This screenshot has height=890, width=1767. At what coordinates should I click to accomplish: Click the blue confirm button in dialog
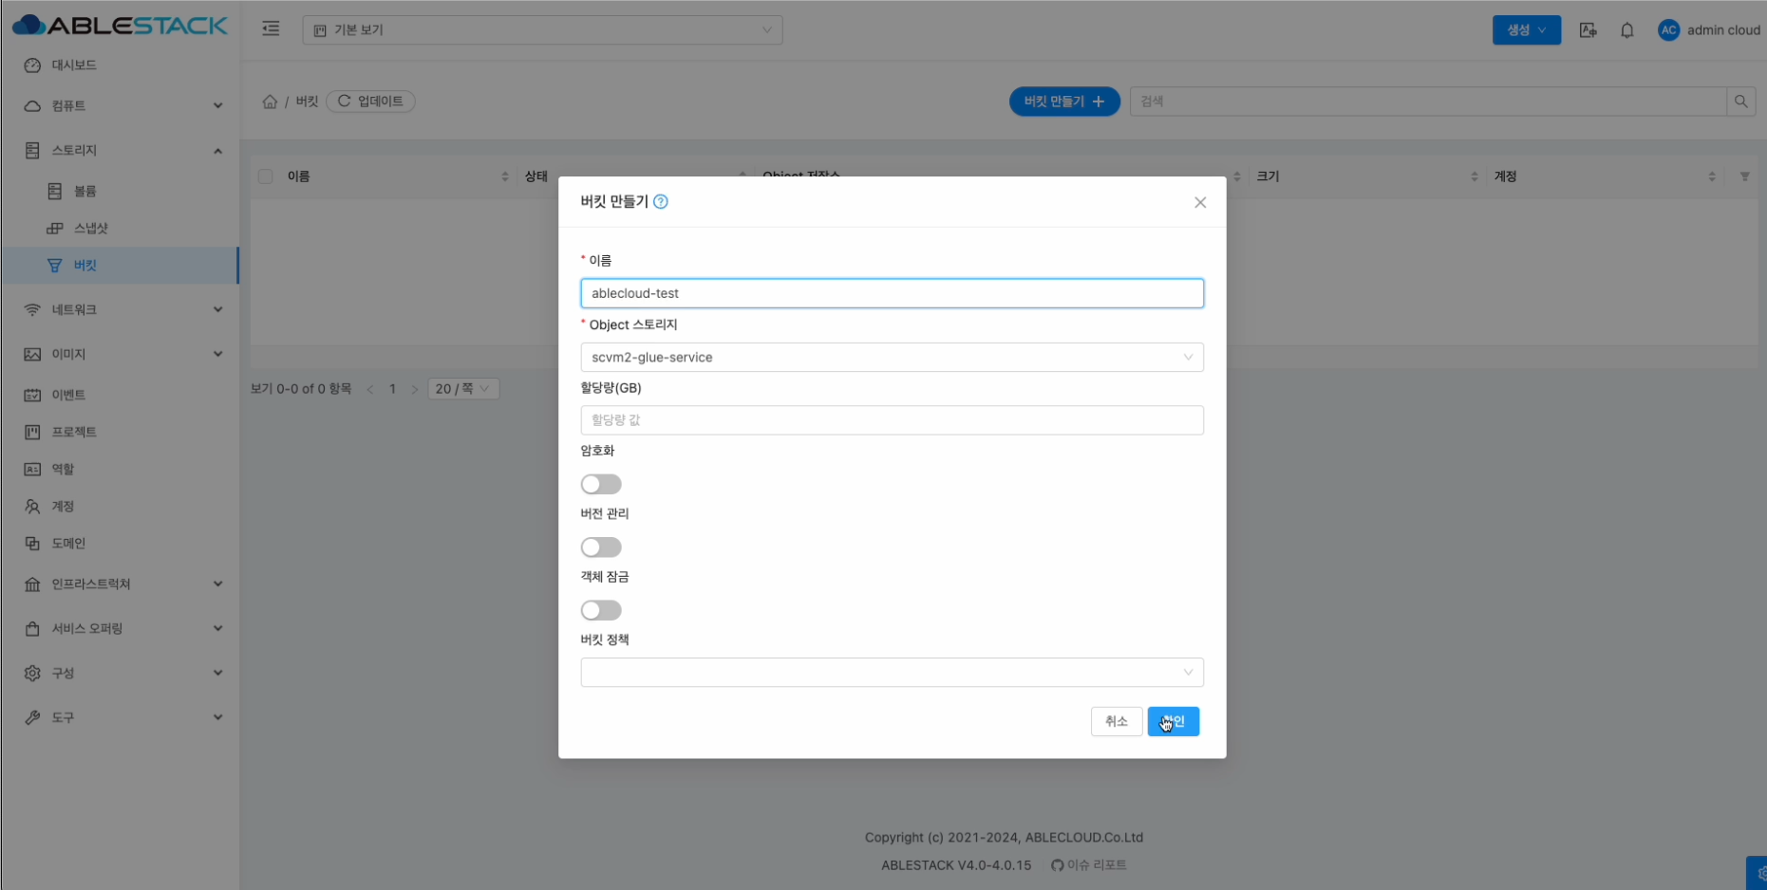pyautogui.click(x=1174, y=722)
